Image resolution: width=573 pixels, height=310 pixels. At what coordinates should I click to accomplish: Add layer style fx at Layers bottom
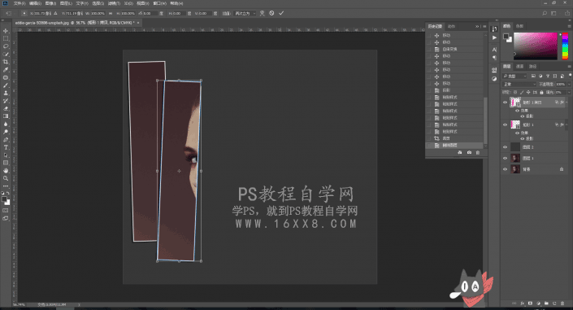point(523,303)
